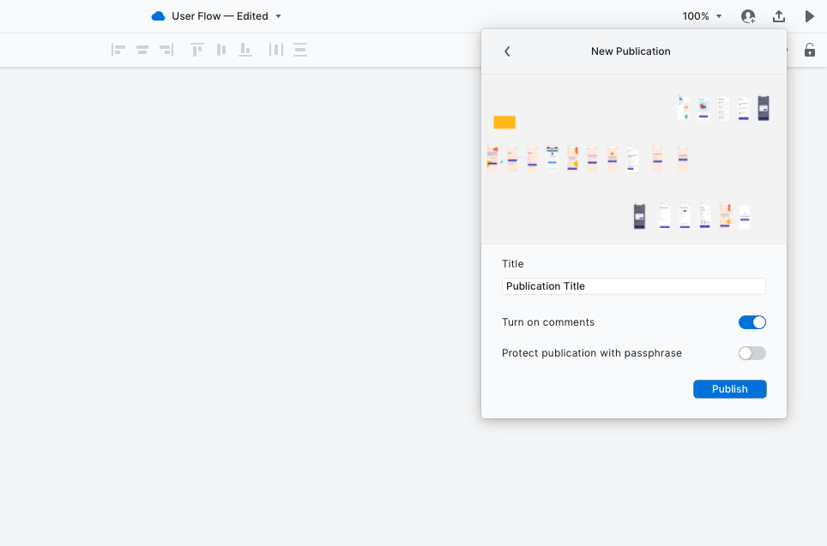The height and width of the screenshot is (546, 827).
Task: Click the Publication Title input field
Action: [x=633, y=285]
